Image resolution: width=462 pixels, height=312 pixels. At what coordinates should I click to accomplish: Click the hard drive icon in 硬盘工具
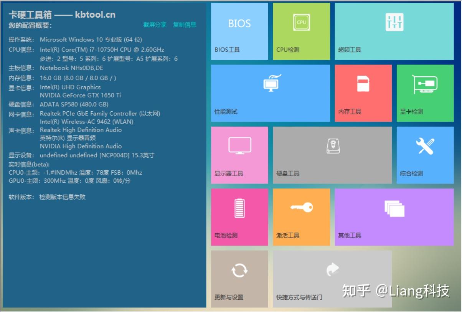click(x=333, y=146)
